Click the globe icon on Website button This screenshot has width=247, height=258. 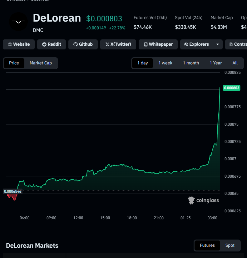click(x=10, y=44)
